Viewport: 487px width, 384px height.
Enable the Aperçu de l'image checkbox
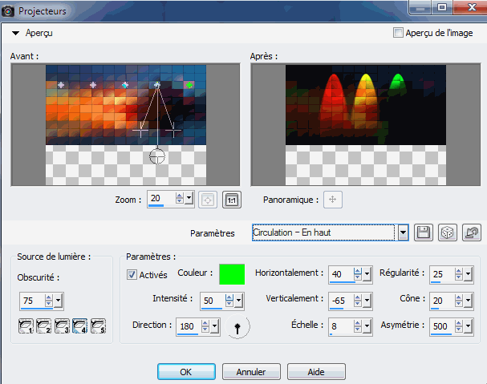point(399,33)
